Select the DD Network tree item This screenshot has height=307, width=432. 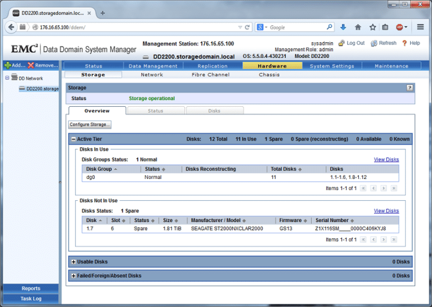click(27, 78)
